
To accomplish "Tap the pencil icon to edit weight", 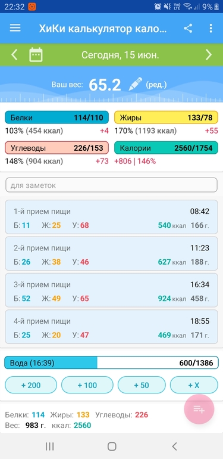I will point(136,84).
